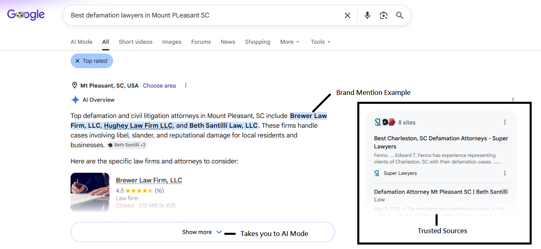Open the Brewer Law Firm, LLC listing link
The image size is (541, 249).
(149, 180)
